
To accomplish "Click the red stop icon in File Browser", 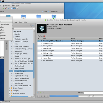I will (6, 8).
